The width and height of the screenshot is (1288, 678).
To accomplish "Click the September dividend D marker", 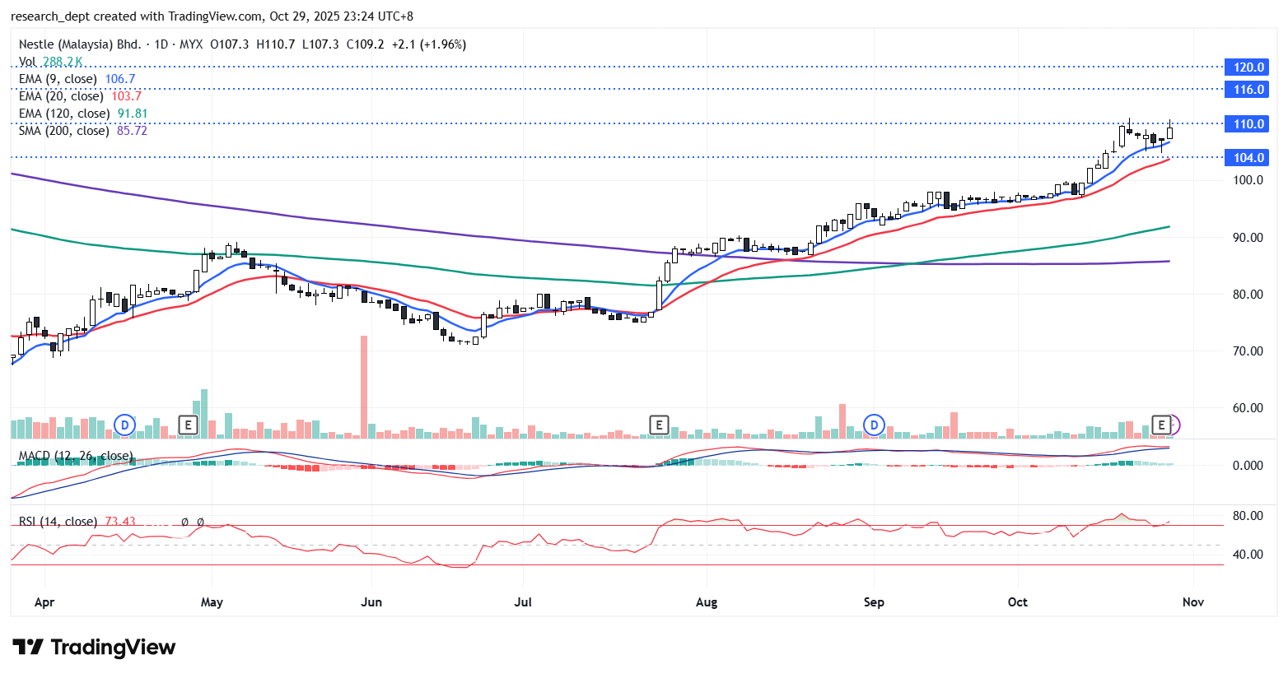I will tap(874, 425).
